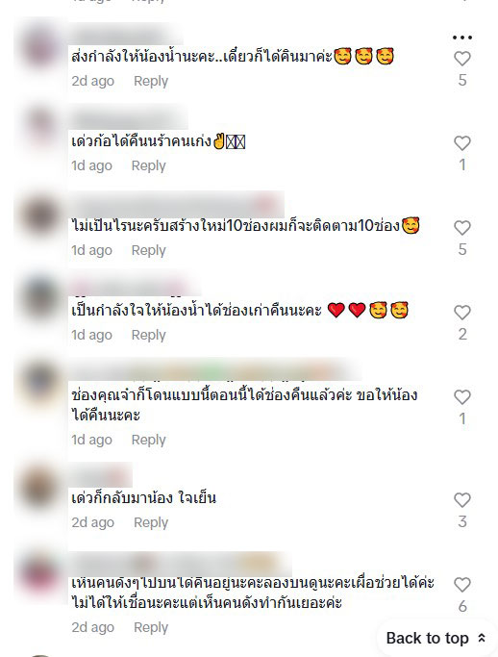Reply to the first comment with three smiley emojis

coord(151,81)
